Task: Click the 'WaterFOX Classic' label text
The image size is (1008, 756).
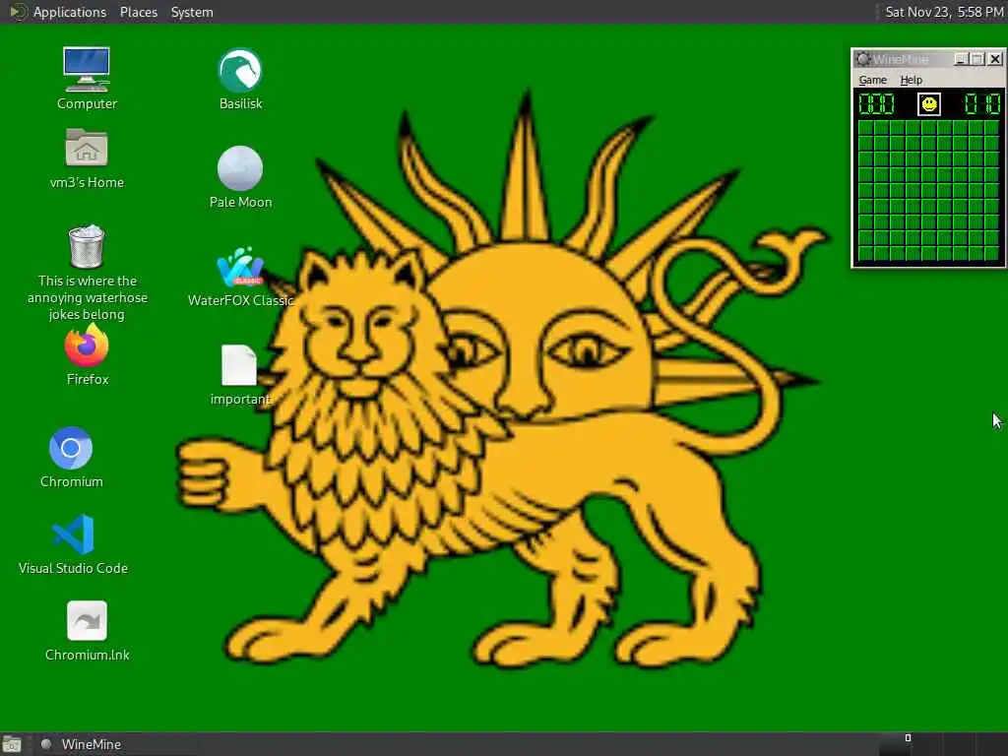Action: point(240,300)
